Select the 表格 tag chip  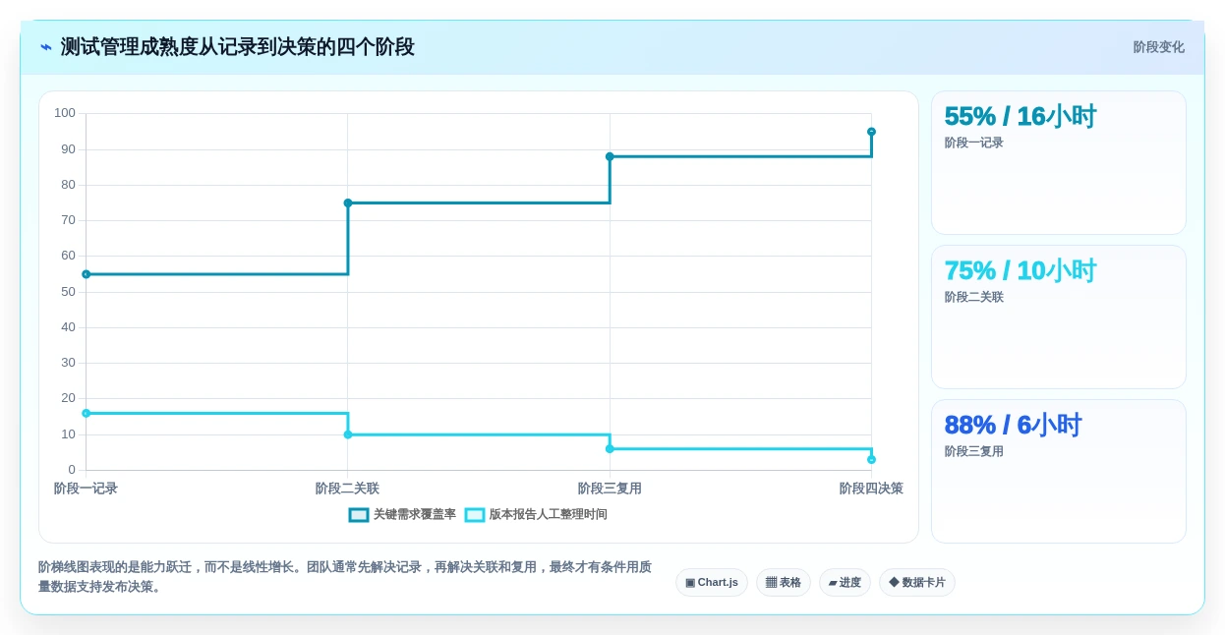784,582
